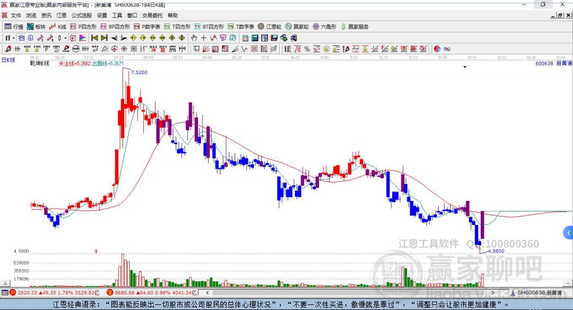Select the hand pan tool

point(194,38)
